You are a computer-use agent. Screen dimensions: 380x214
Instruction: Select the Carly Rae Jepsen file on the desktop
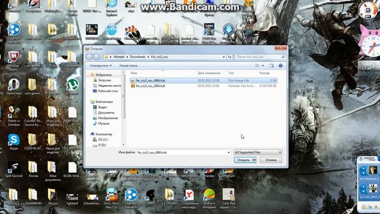[228, 199]
